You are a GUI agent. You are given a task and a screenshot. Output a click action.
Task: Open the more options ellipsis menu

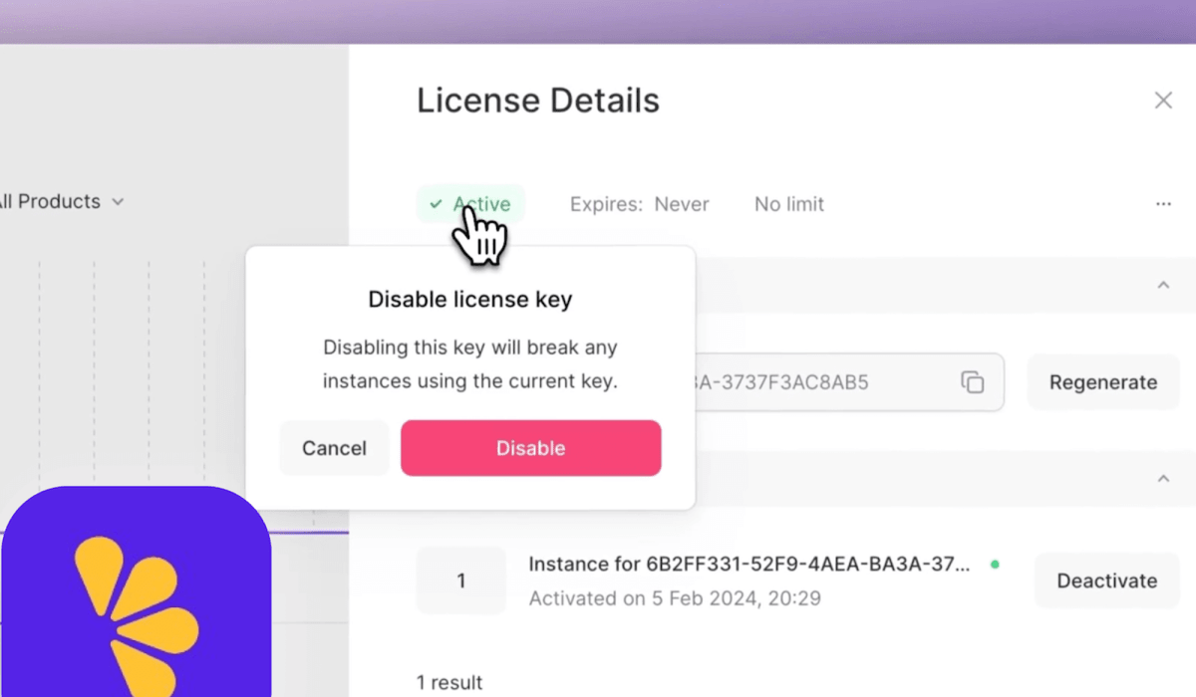pyautogui.click(x=1163, y=204)
